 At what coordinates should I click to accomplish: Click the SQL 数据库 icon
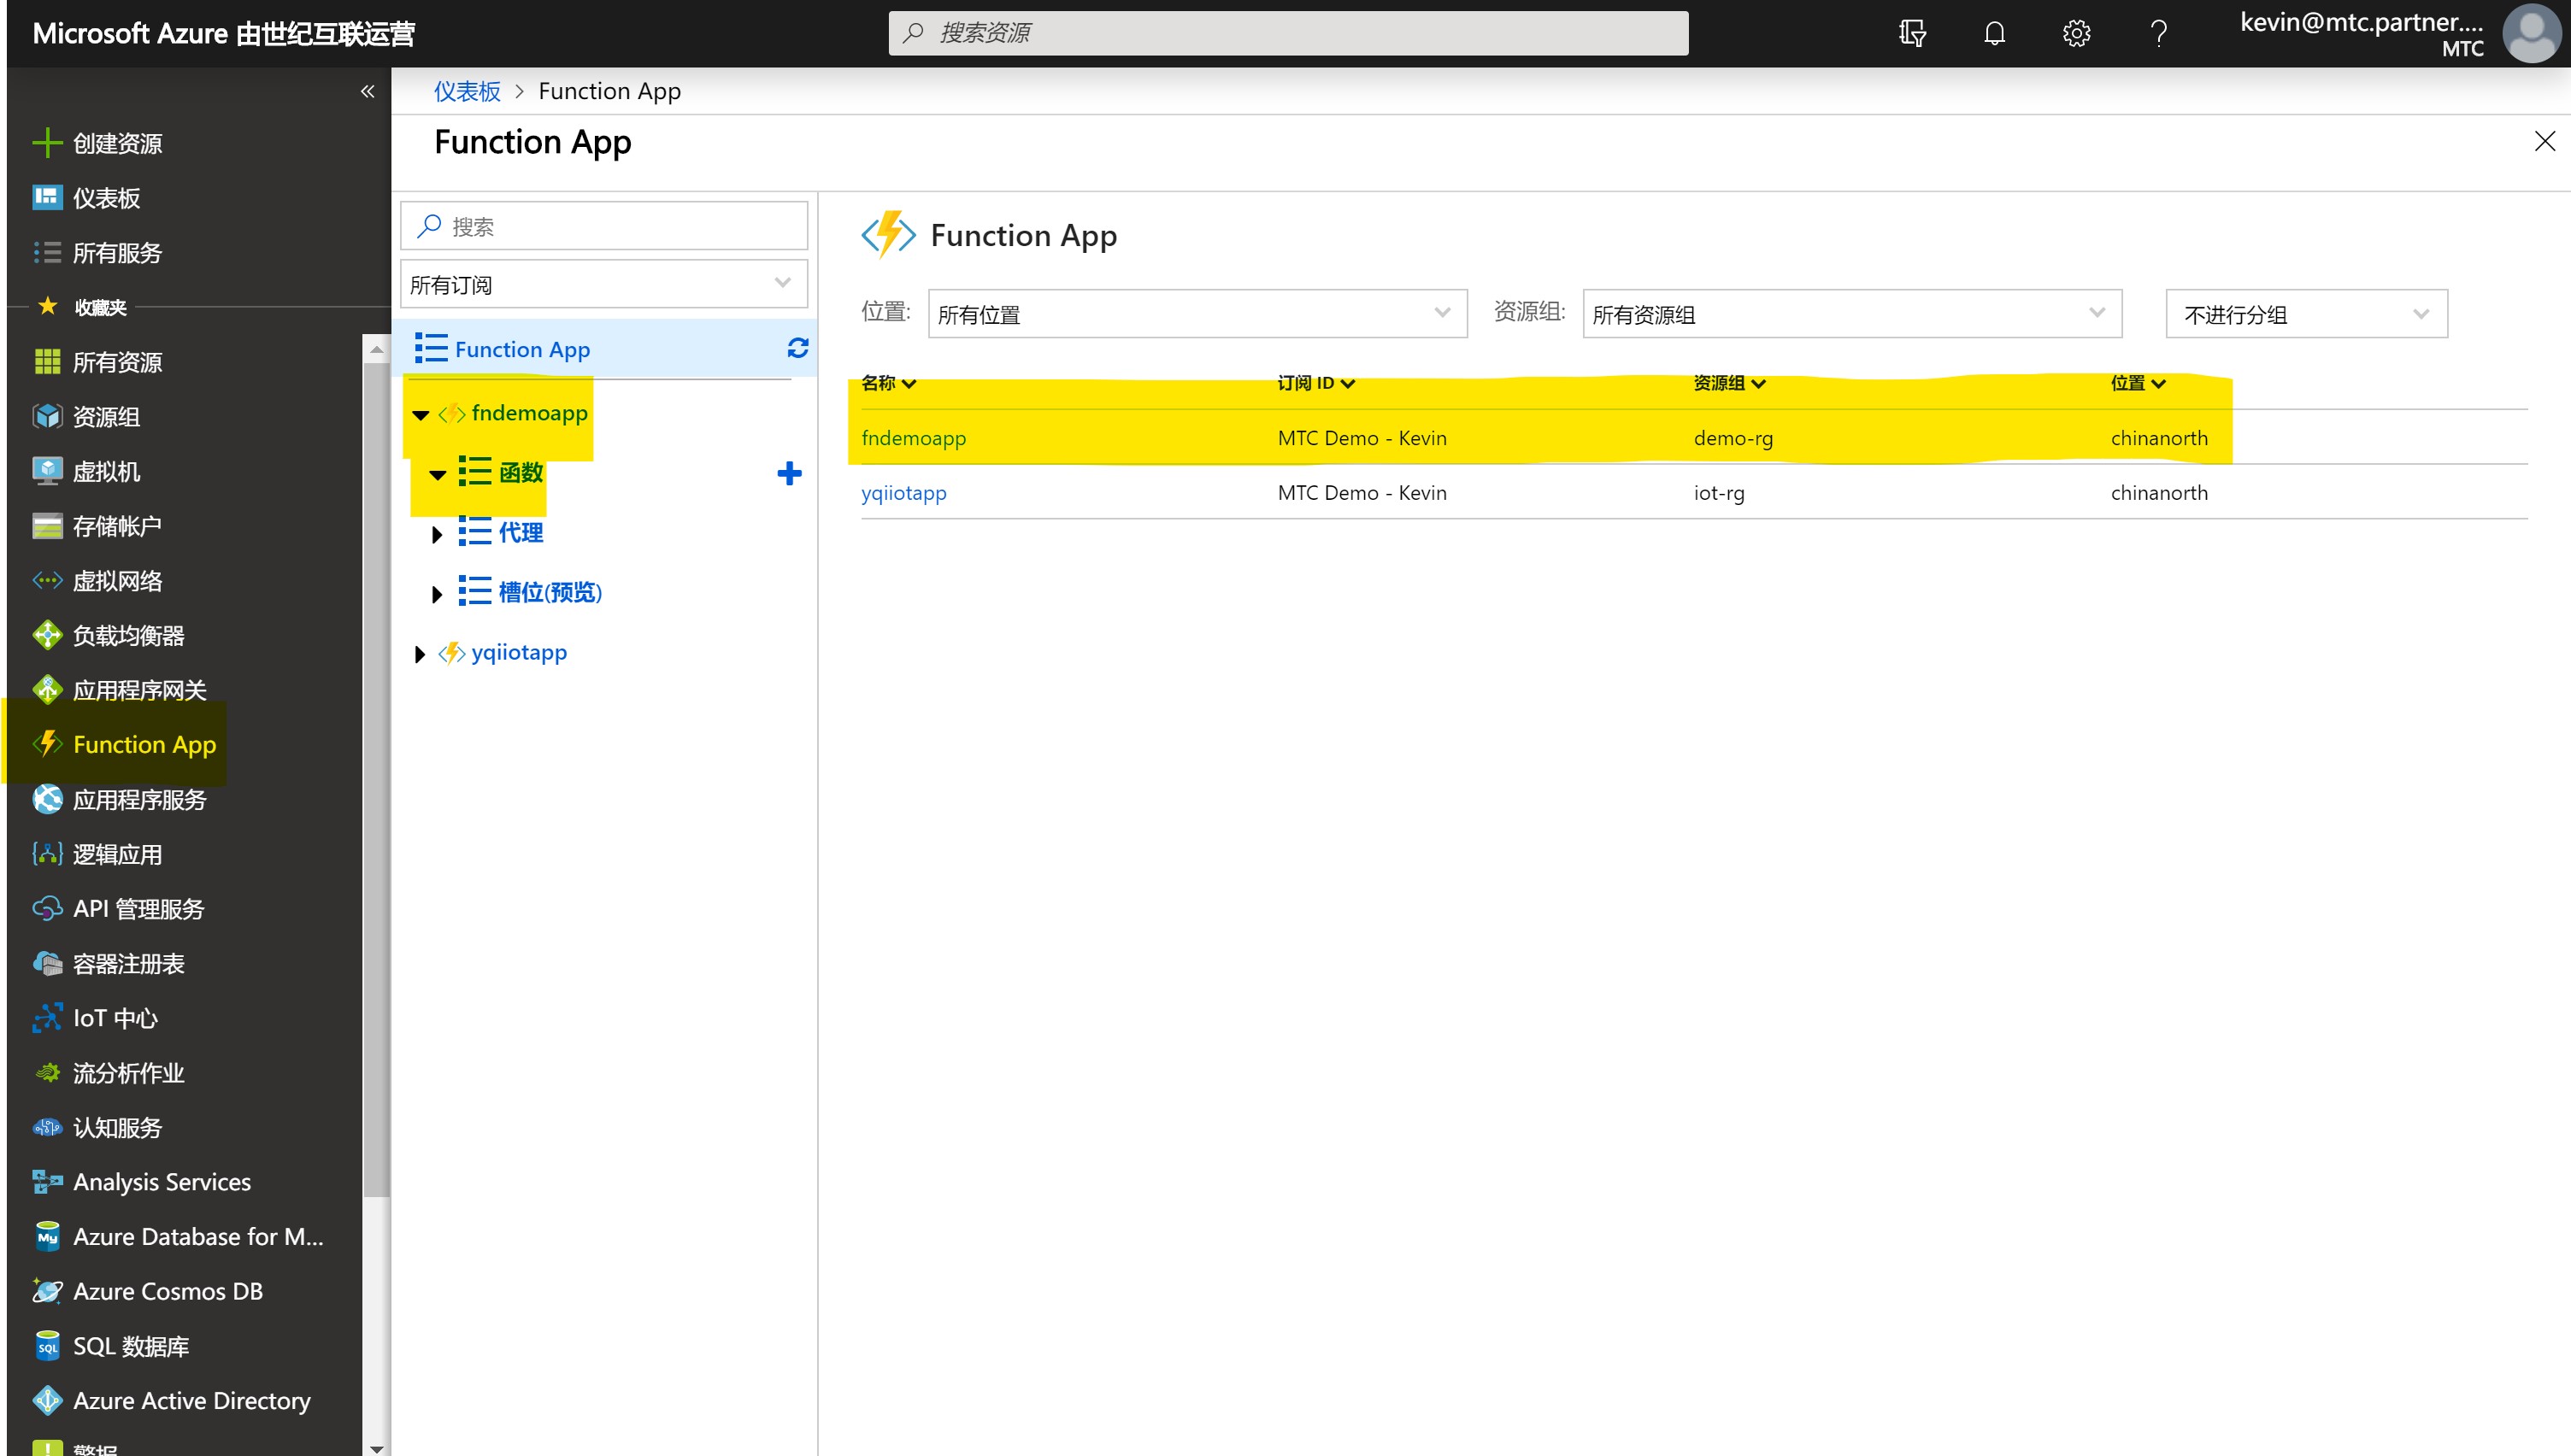coord(47,1345)
